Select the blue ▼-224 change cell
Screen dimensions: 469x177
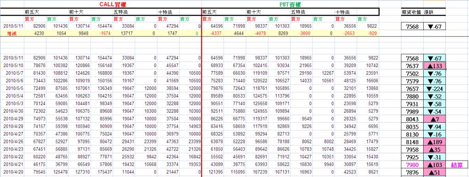[434, 89]
